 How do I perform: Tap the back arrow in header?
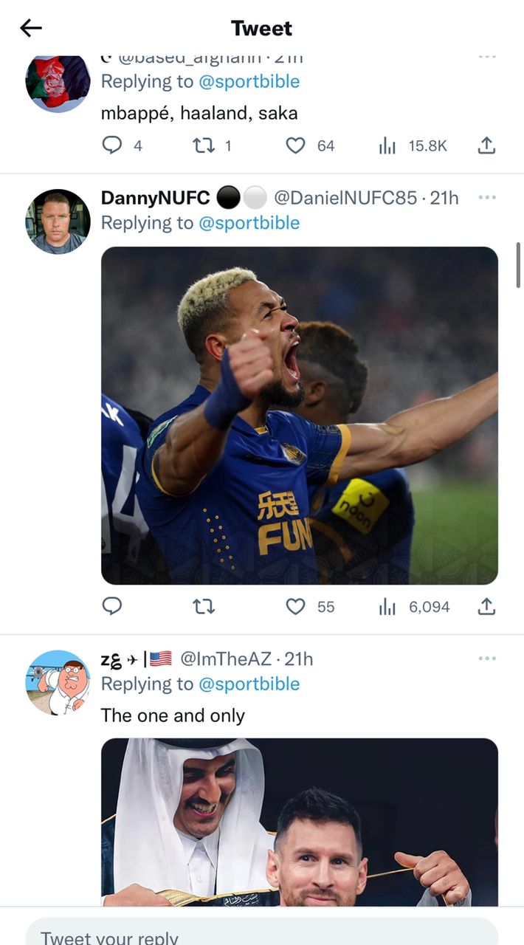point(31,29)
